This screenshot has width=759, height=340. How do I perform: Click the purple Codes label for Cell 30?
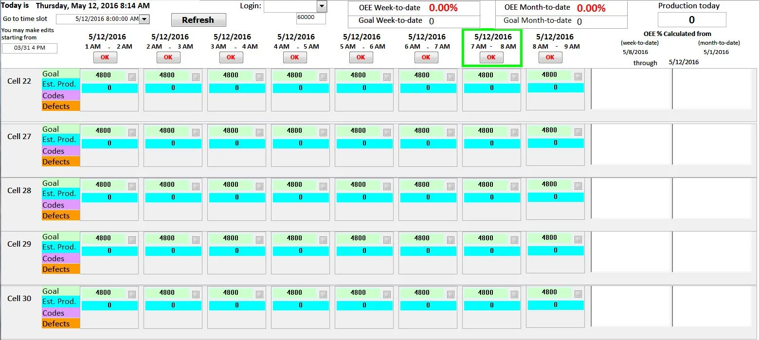click(61, 313)
